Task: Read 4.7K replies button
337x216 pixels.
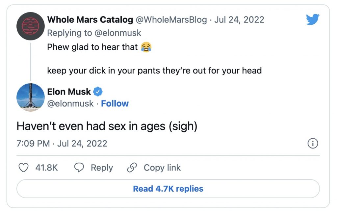Action: coord(168,189)
